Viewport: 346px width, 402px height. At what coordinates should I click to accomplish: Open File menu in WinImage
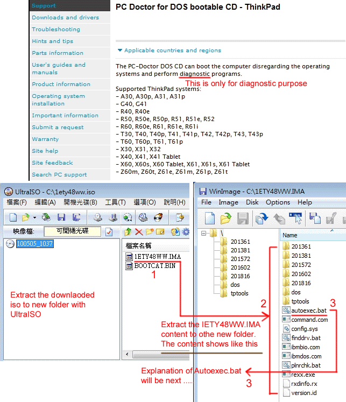pos(206,202)
